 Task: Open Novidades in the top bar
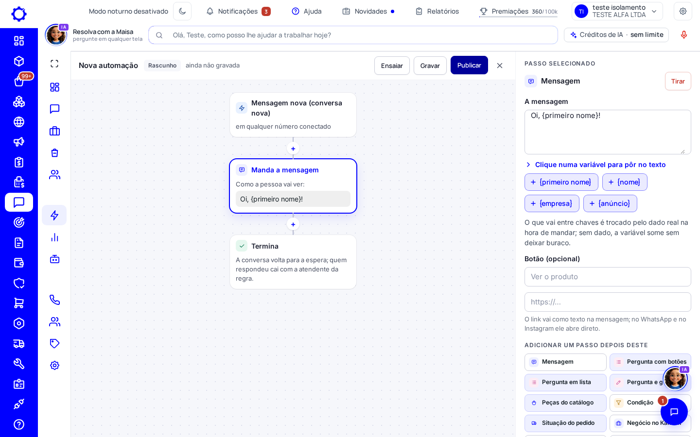point(368,11)
